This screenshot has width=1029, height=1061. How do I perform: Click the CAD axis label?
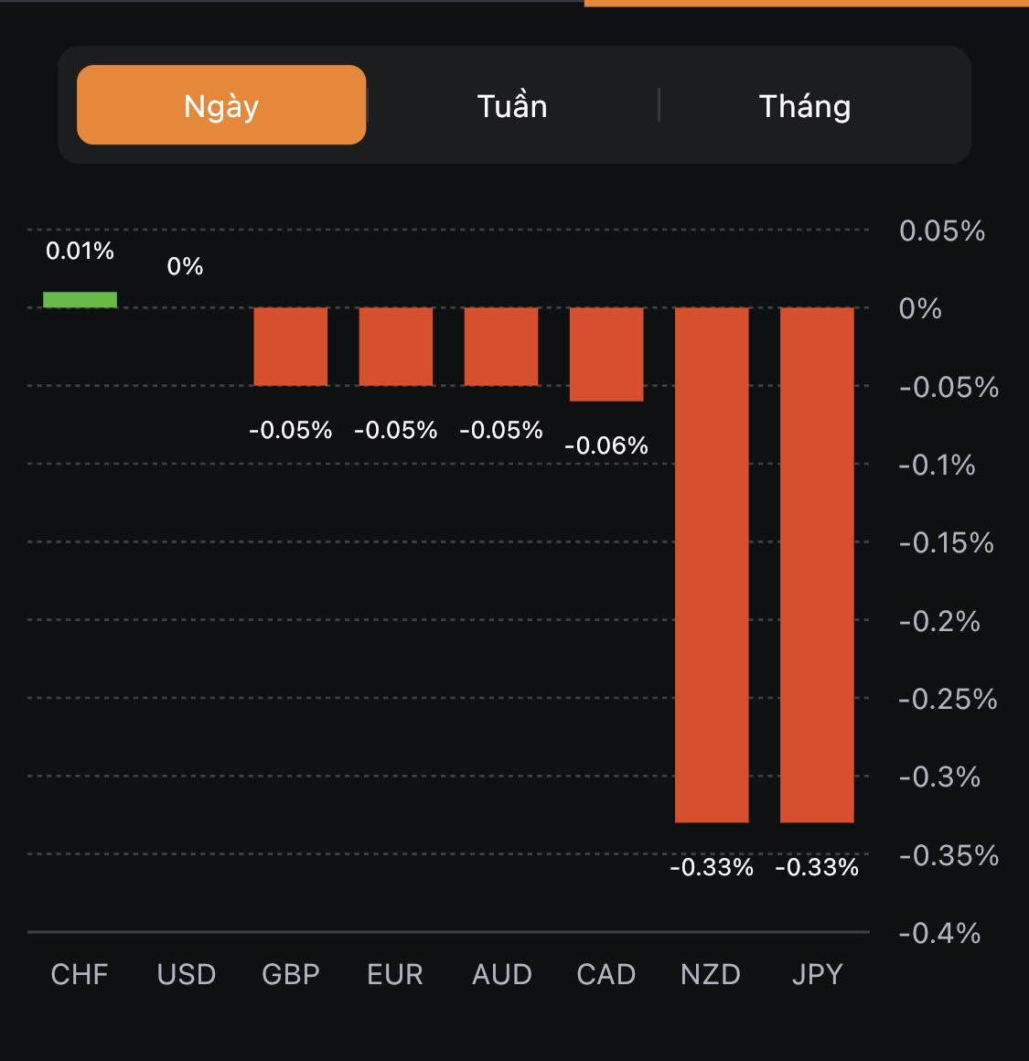click(606, 974)
